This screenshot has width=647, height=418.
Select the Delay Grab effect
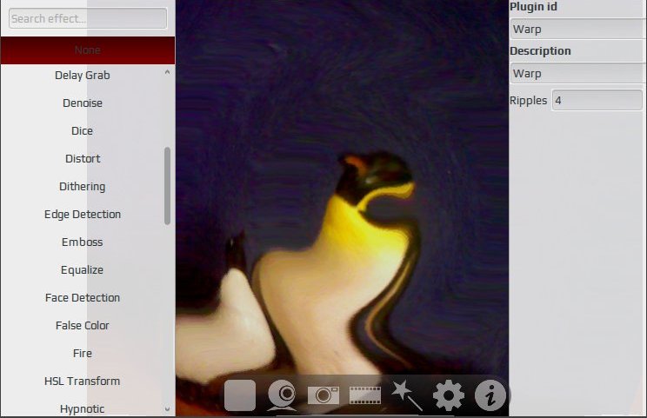point(83,76)
